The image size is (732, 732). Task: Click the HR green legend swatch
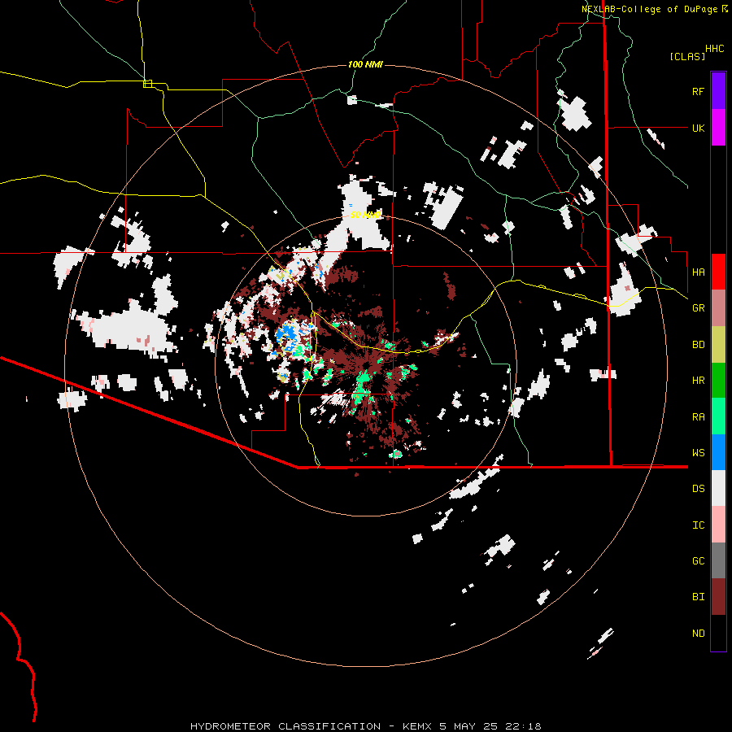(x=718, y=381)
